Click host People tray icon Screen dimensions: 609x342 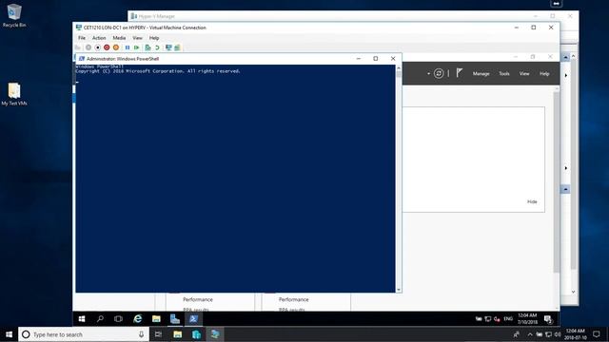[x=516, y=334]
